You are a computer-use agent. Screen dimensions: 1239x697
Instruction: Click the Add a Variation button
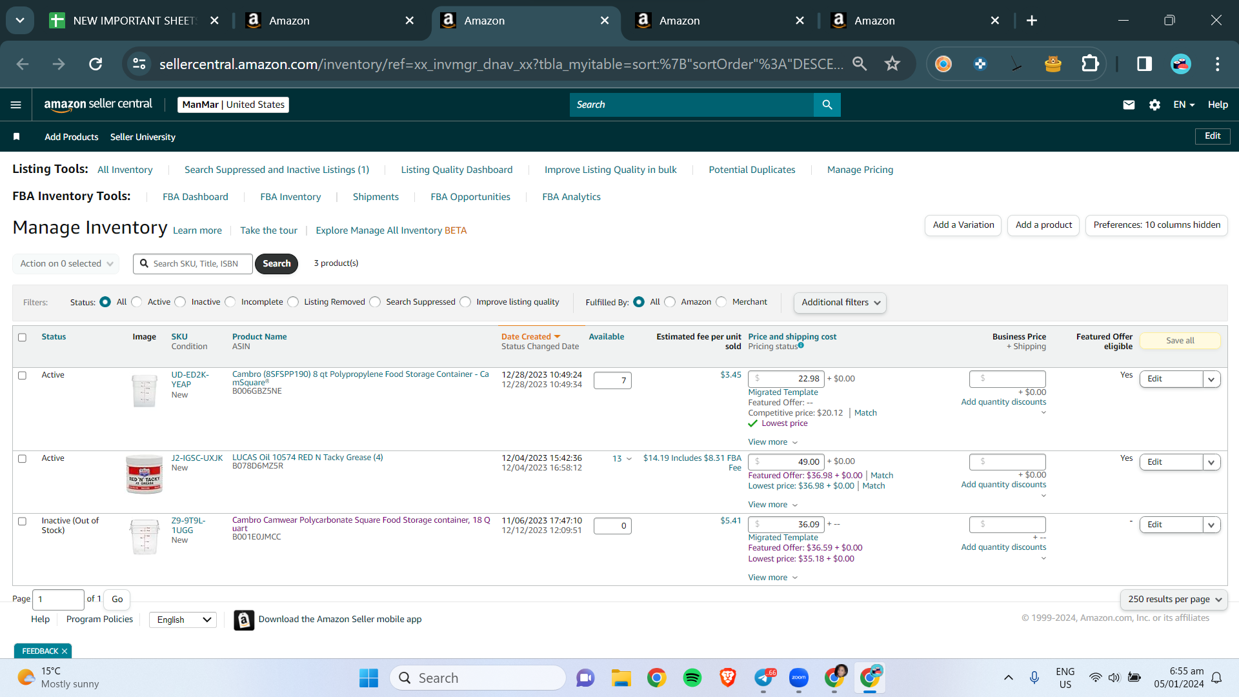click(963, 225)
